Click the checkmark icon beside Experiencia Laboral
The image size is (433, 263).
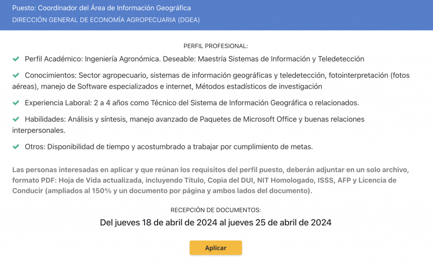[x=16, y=103]
